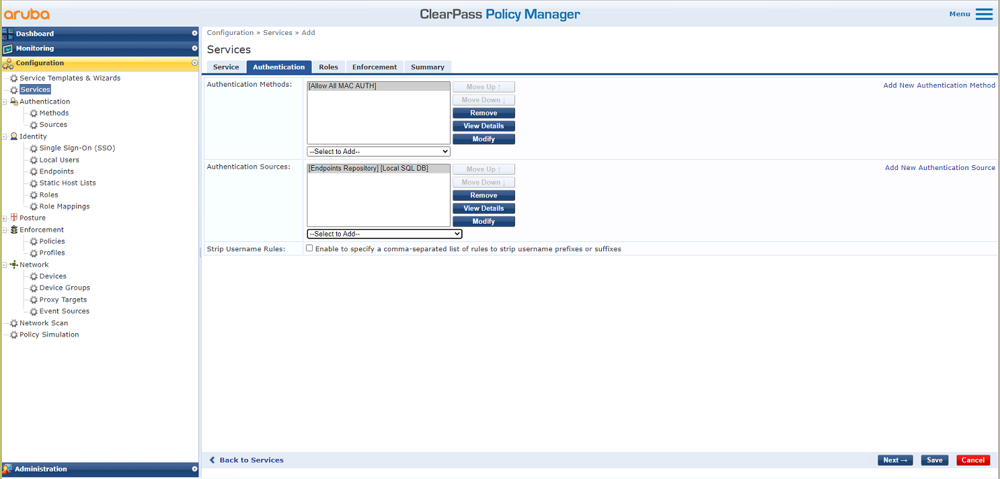The width and height of the screenshot is (1000, 479).
Task: Click the gear icon beside Policies
Action: point(34,241)
